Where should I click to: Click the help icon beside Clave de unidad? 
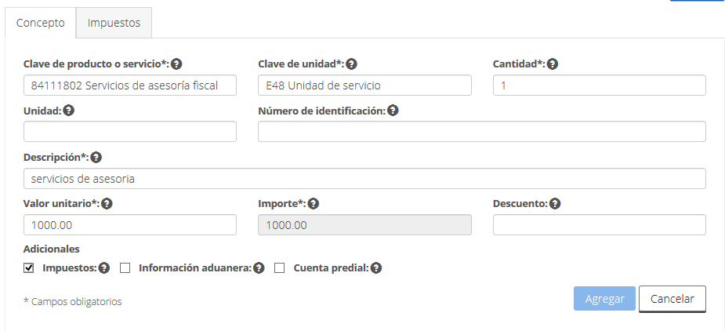351,64
